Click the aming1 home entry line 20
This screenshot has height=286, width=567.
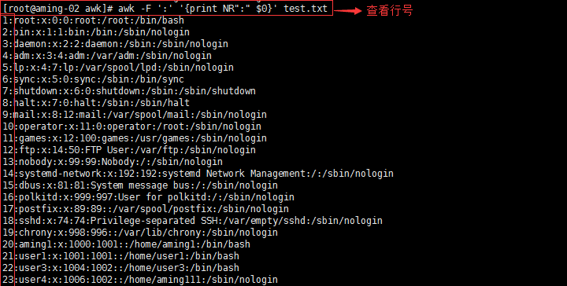[x=126, y=244]
